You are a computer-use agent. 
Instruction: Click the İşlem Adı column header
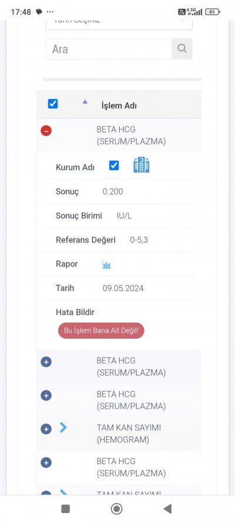tap(119, 106)
